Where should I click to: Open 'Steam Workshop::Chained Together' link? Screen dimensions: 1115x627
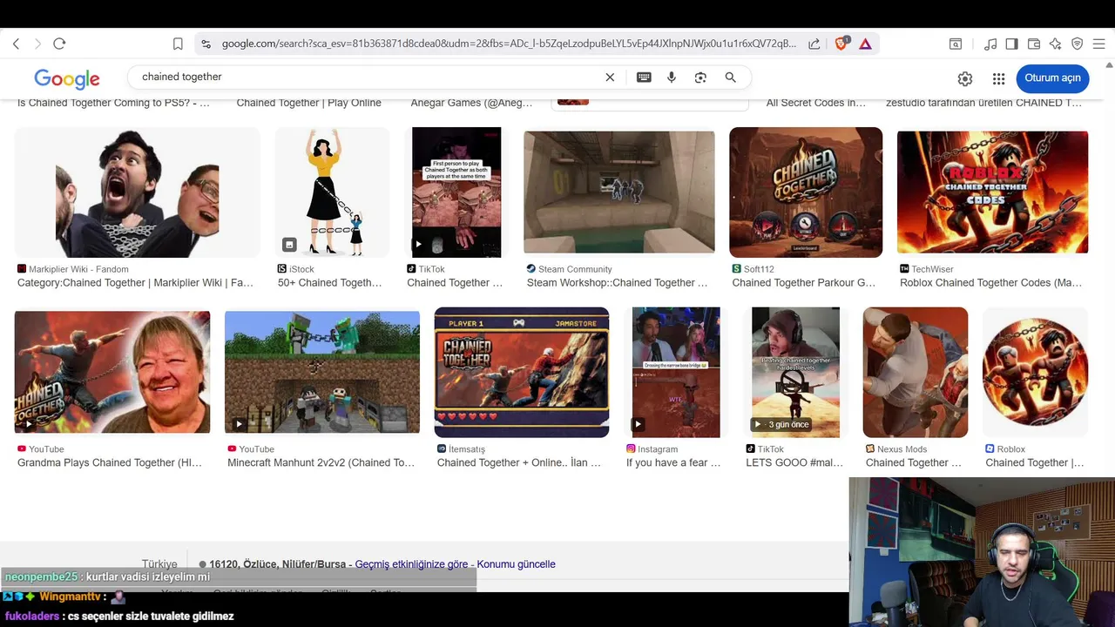[617, 283]
